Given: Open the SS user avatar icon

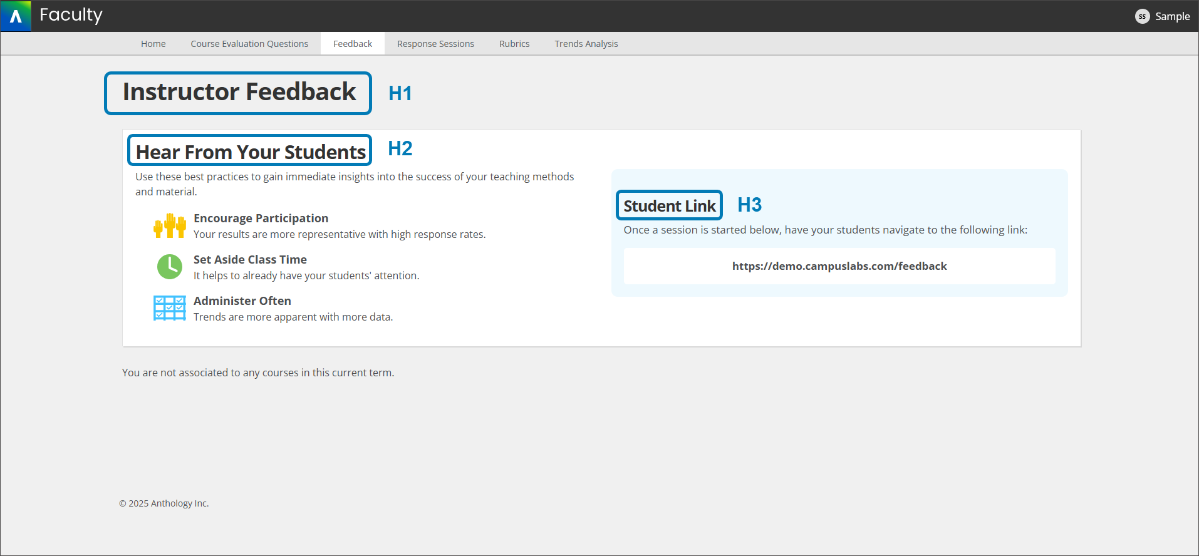Looking at the screenshot, I should 1142,16.
